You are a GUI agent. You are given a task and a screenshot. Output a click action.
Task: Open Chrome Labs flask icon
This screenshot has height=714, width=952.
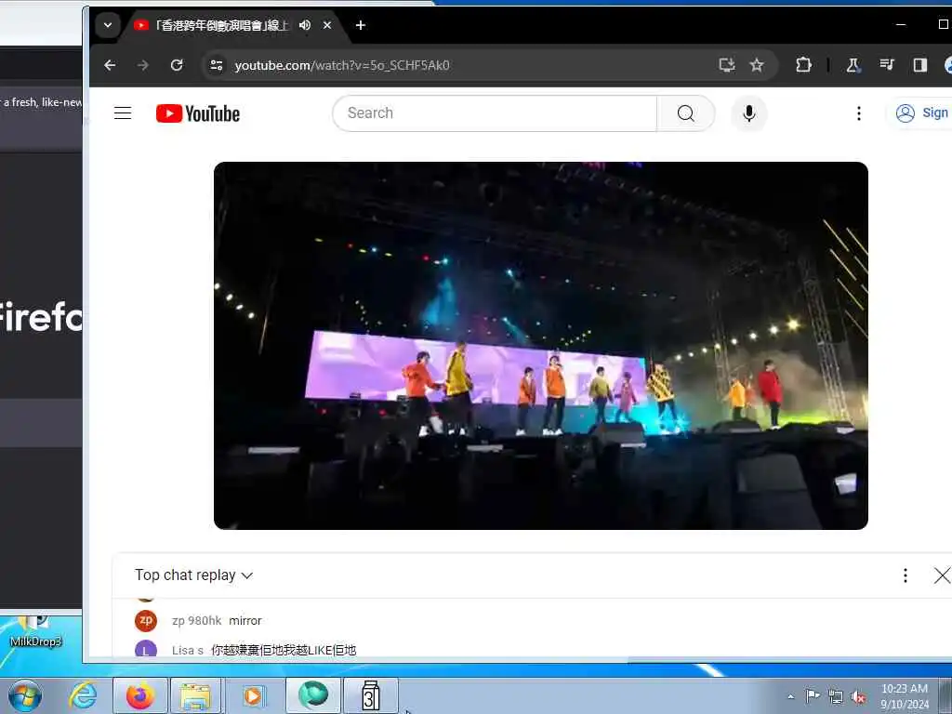[x=853, y=65]
